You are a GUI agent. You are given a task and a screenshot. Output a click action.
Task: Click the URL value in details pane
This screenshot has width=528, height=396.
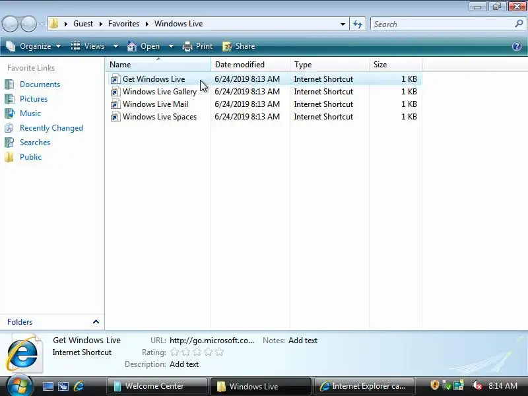pyautogui.click(x=212, y=341)
